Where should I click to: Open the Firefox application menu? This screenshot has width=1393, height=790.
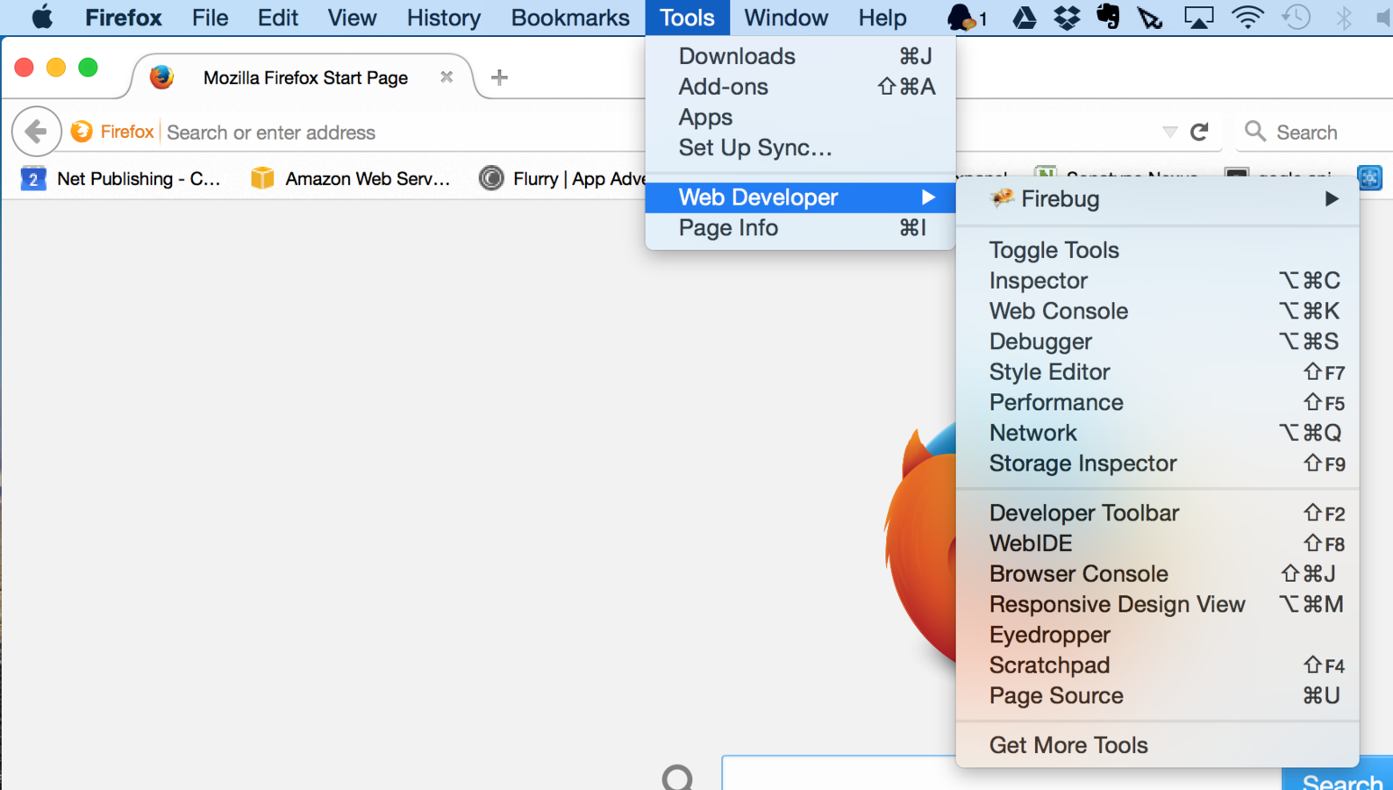123,18
